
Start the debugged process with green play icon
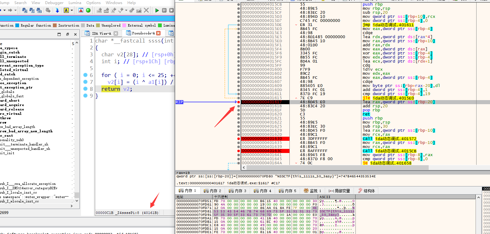(x=157, y=10)
